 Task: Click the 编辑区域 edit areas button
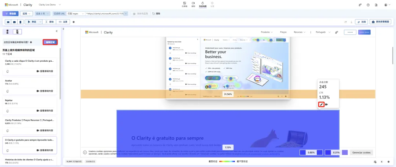coord(50,42)
